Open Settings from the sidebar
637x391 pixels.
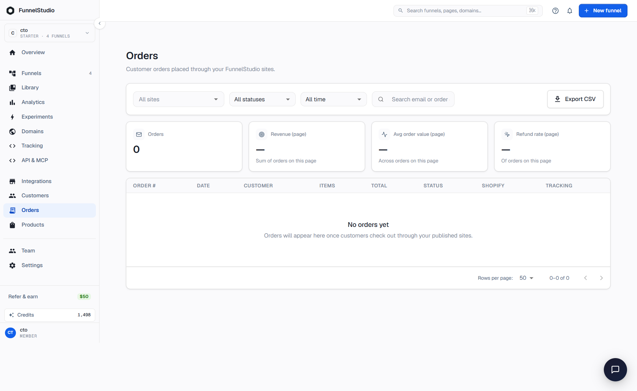tap(50, 265)
